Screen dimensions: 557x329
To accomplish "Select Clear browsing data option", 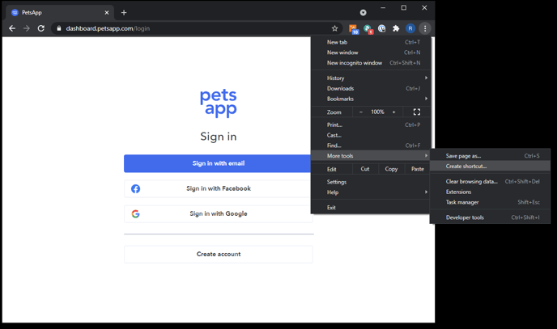I will point(491,182).
